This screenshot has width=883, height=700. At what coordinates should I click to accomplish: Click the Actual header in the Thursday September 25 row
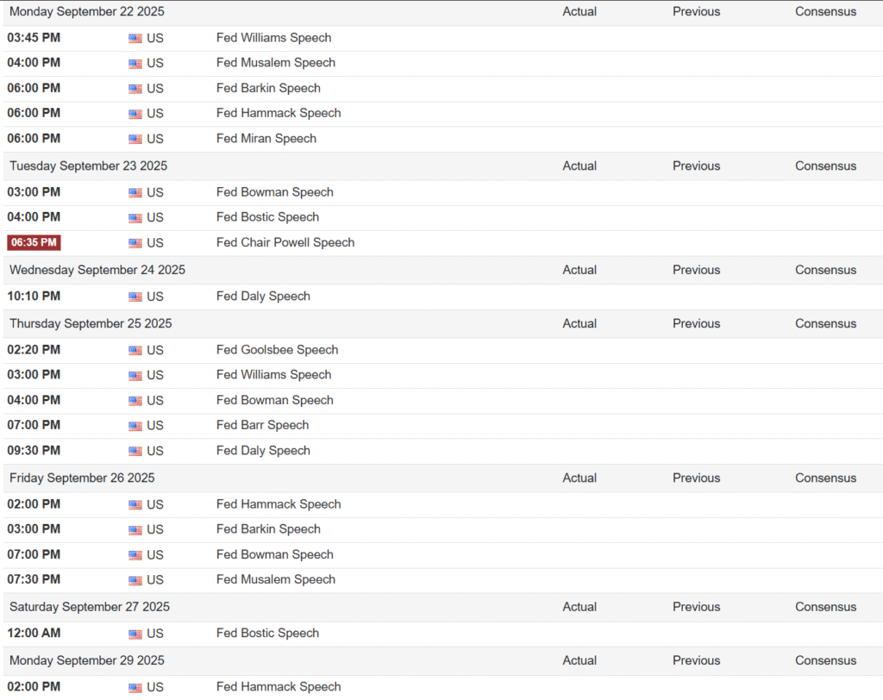pos(579,323)
